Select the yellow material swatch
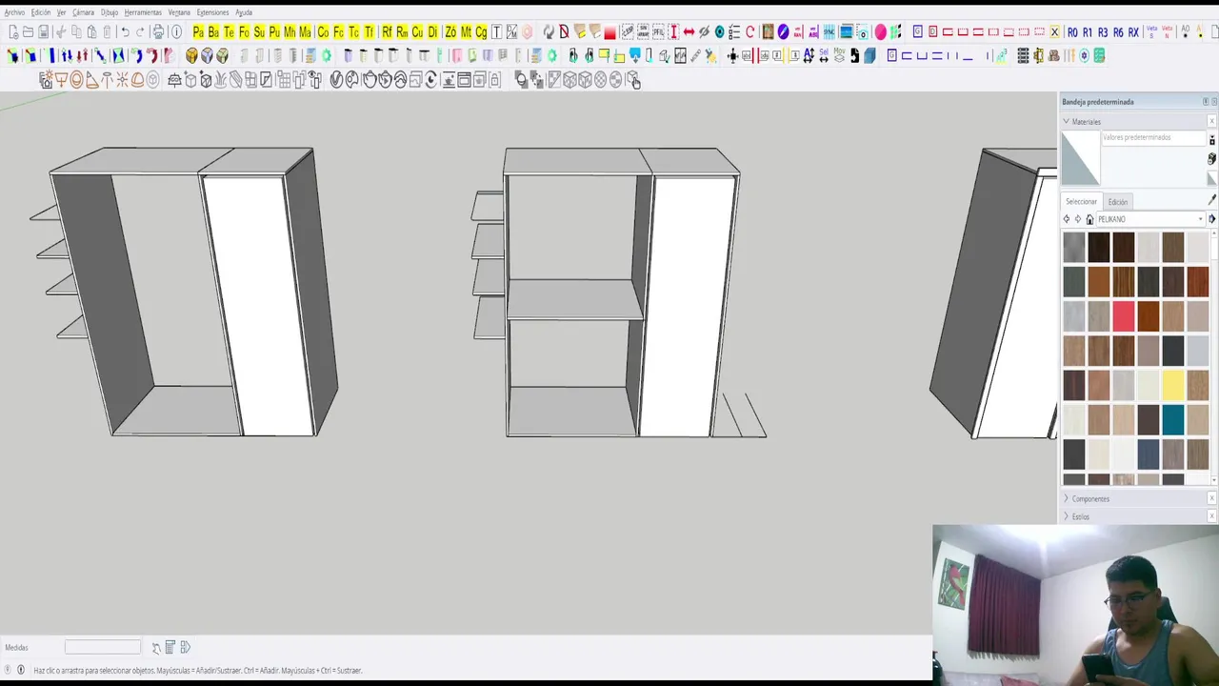This screenshot has height=686, width=1219. (1173, 385)
